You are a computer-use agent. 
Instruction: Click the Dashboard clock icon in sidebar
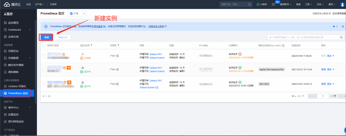(x=5, y=30)
